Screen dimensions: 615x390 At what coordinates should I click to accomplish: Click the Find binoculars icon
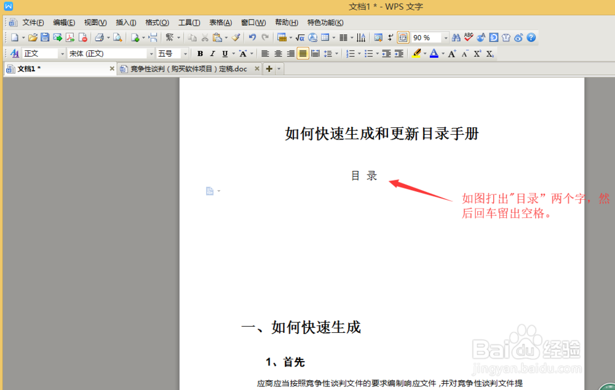[456, 38]
